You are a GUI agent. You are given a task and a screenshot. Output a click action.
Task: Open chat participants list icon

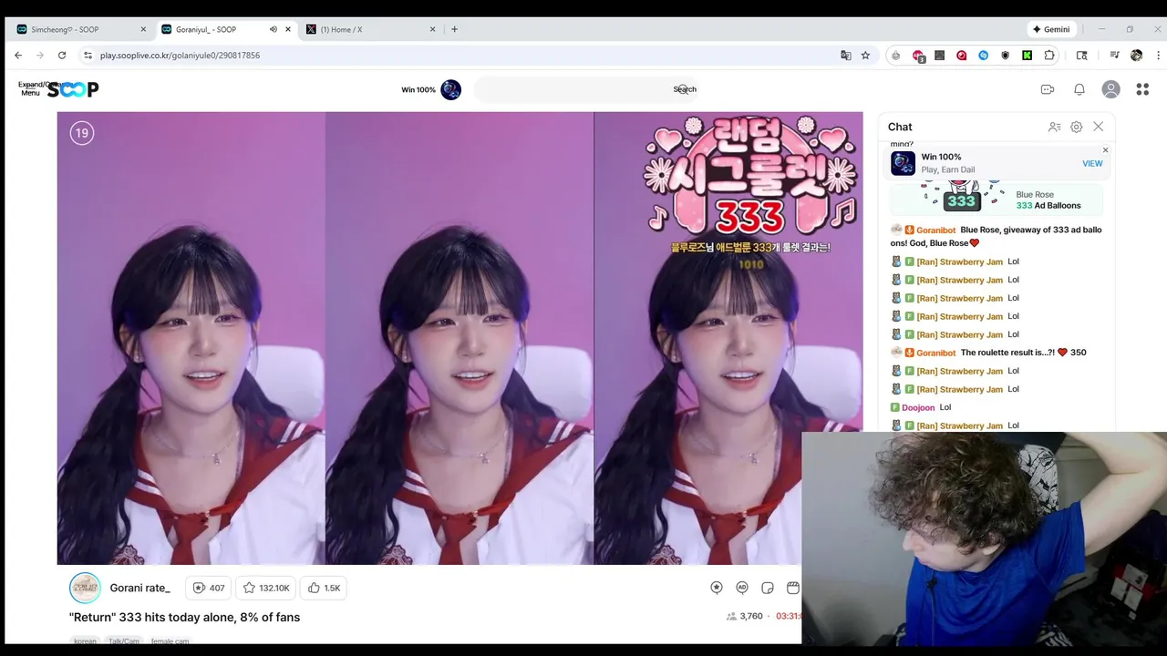pyautogui.click(x=1055, y=127)
